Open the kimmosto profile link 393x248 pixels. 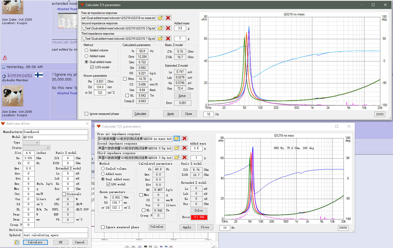tap(20, 75)
